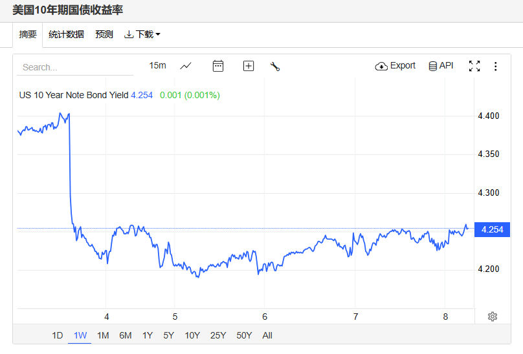Click the Search input field
The image size is (523, 354).
point(74,67)
